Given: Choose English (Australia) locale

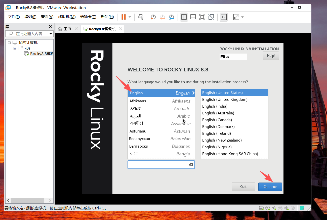Looking at the screenshot, I should (x=235, y=113).
